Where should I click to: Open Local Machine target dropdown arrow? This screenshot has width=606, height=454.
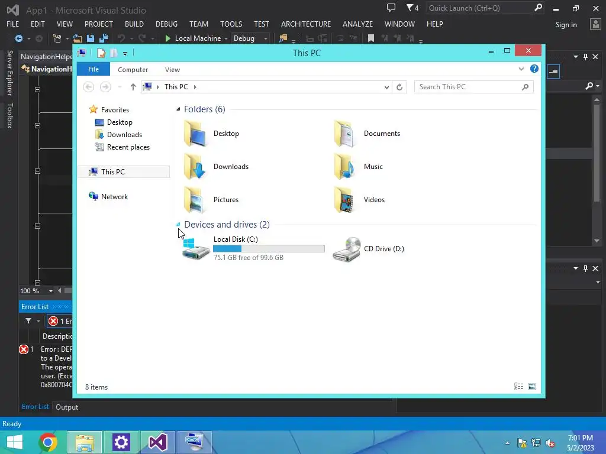point(226,38)
